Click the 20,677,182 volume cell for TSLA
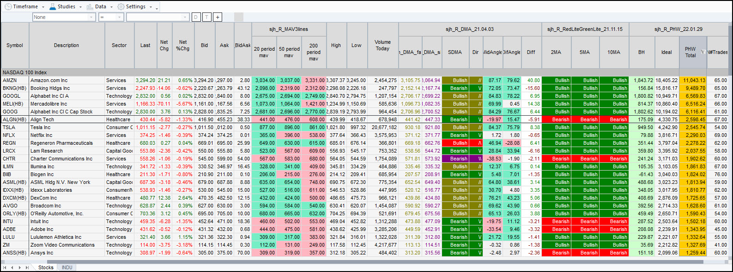Image resolution: width=733 pixels, height=272 pixels. (382, 127)
